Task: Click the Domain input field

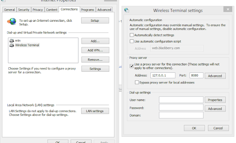Action: click(181, 115)
